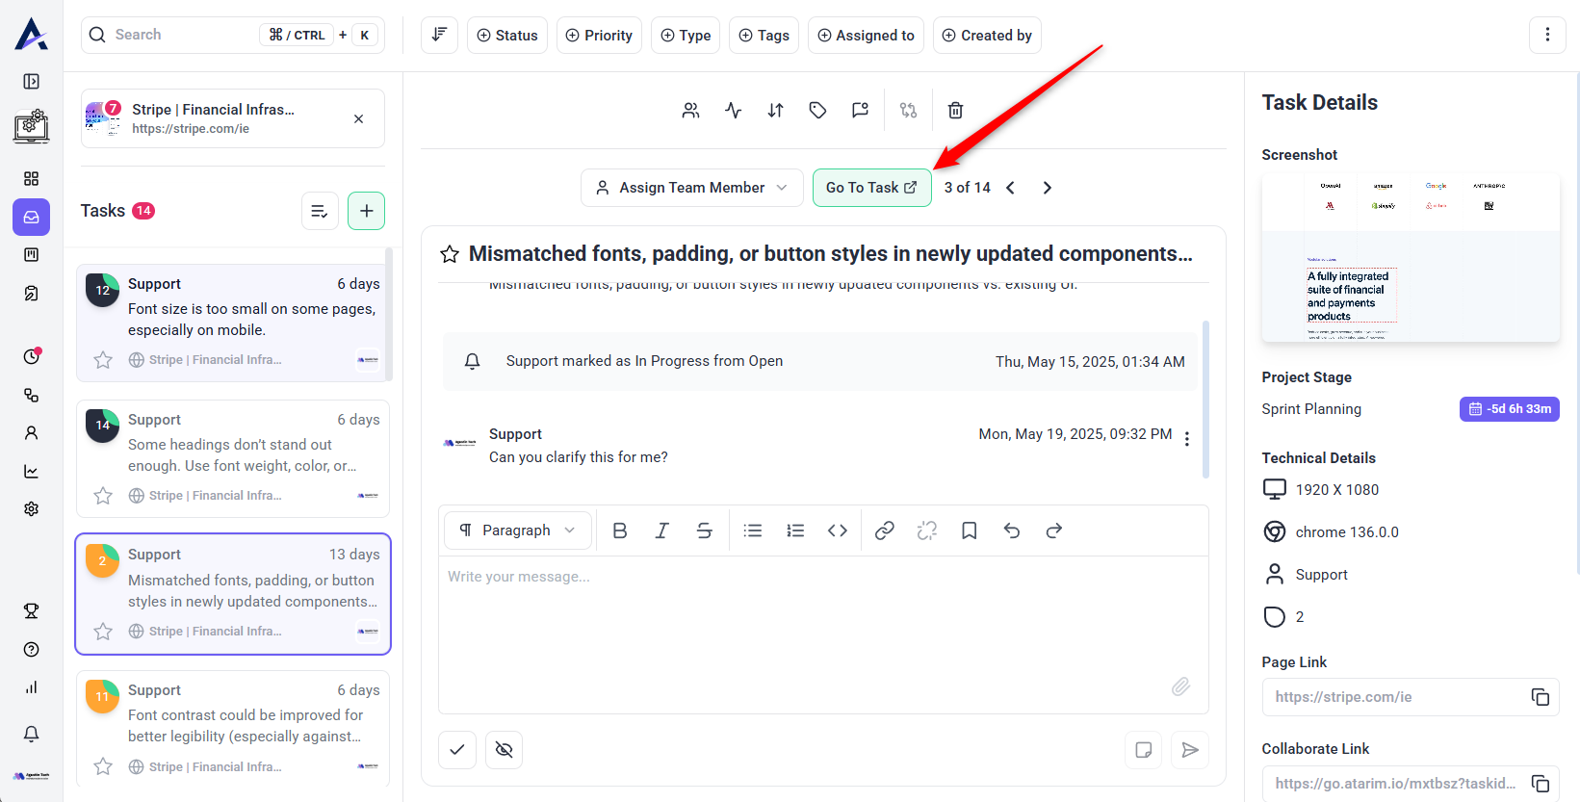Expand the Paragraph style dropdown
The image size is (1580, 802).
coord(518,530)
